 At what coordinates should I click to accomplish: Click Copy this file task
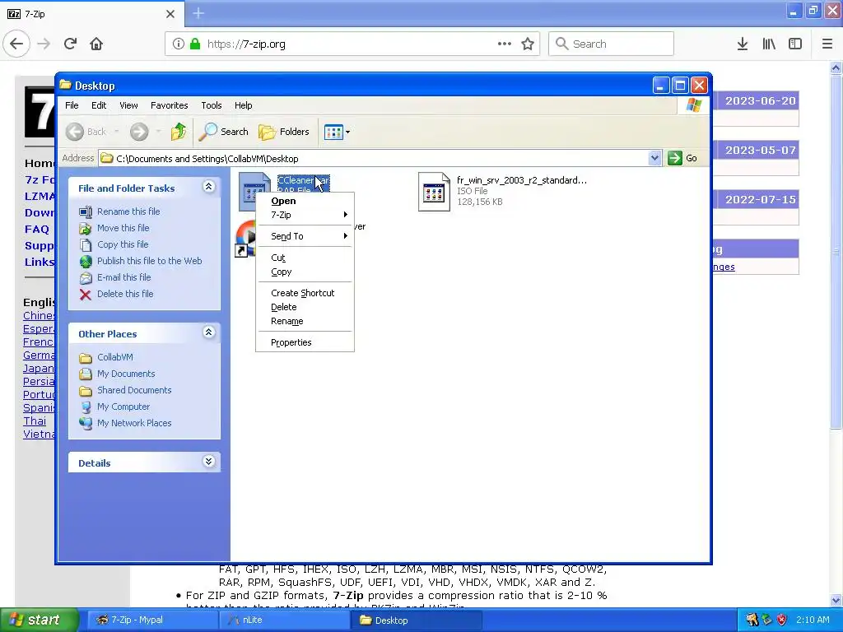coord(114,244)
